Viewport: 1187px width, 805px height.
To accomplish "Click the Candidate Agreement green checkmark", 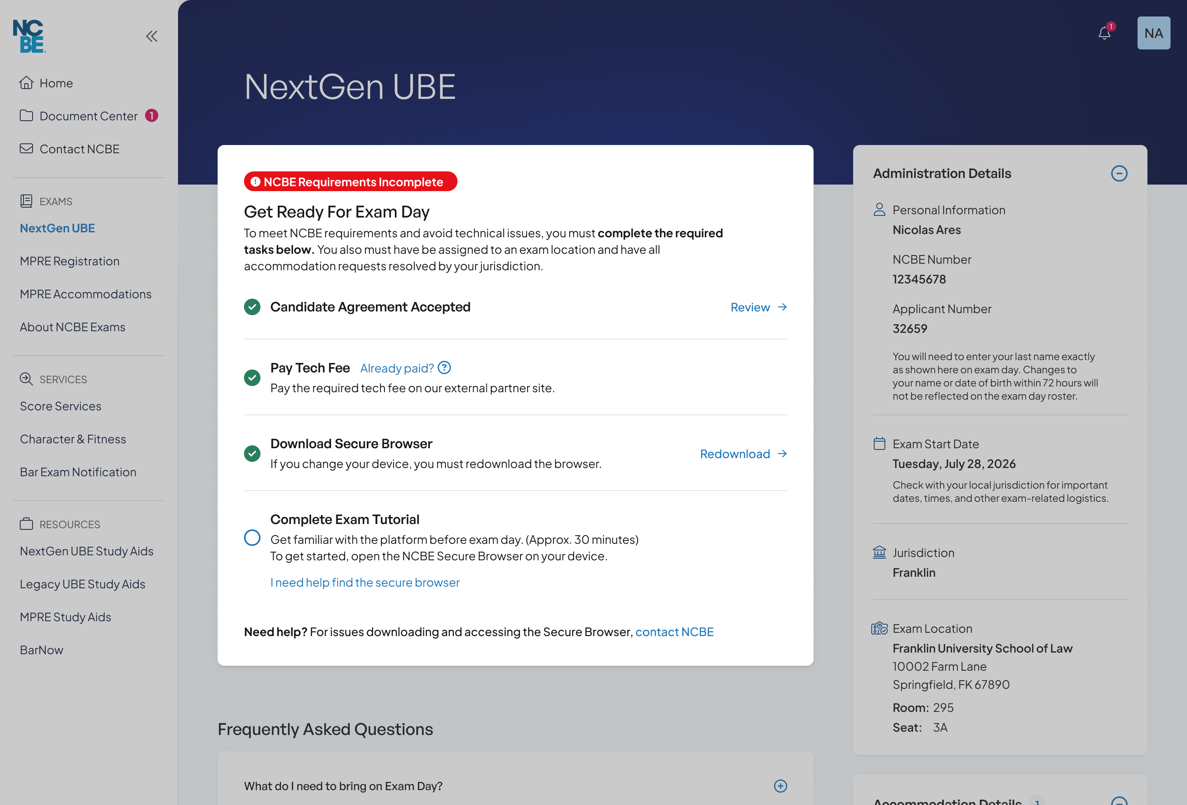I will pos(252,307).
